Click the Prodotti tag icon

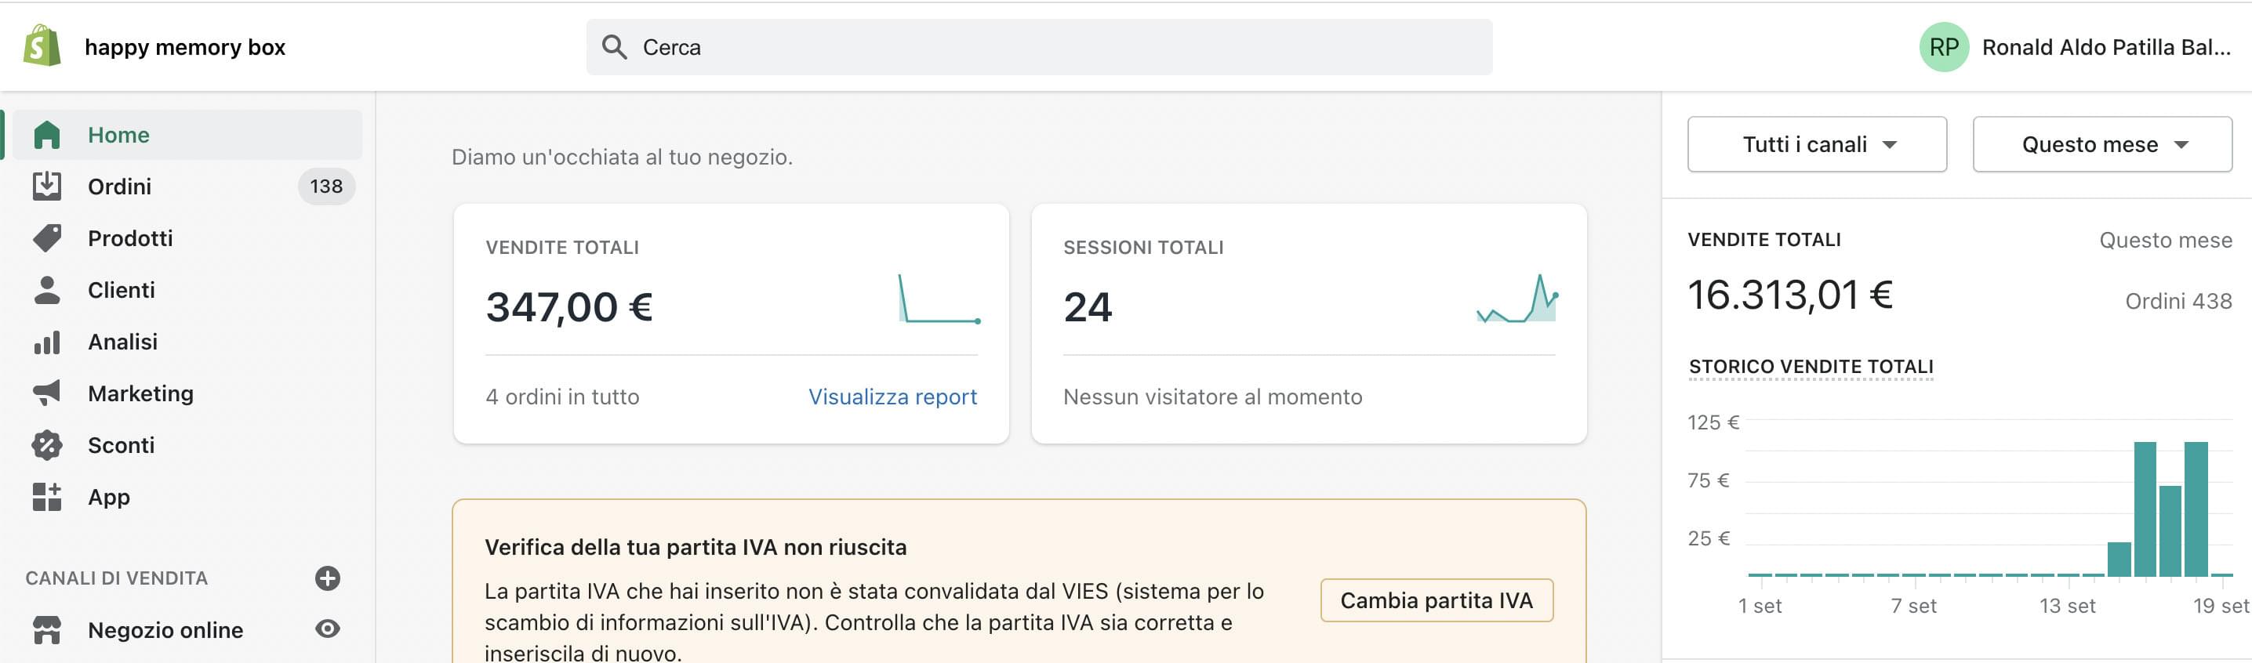pos(46,237)
